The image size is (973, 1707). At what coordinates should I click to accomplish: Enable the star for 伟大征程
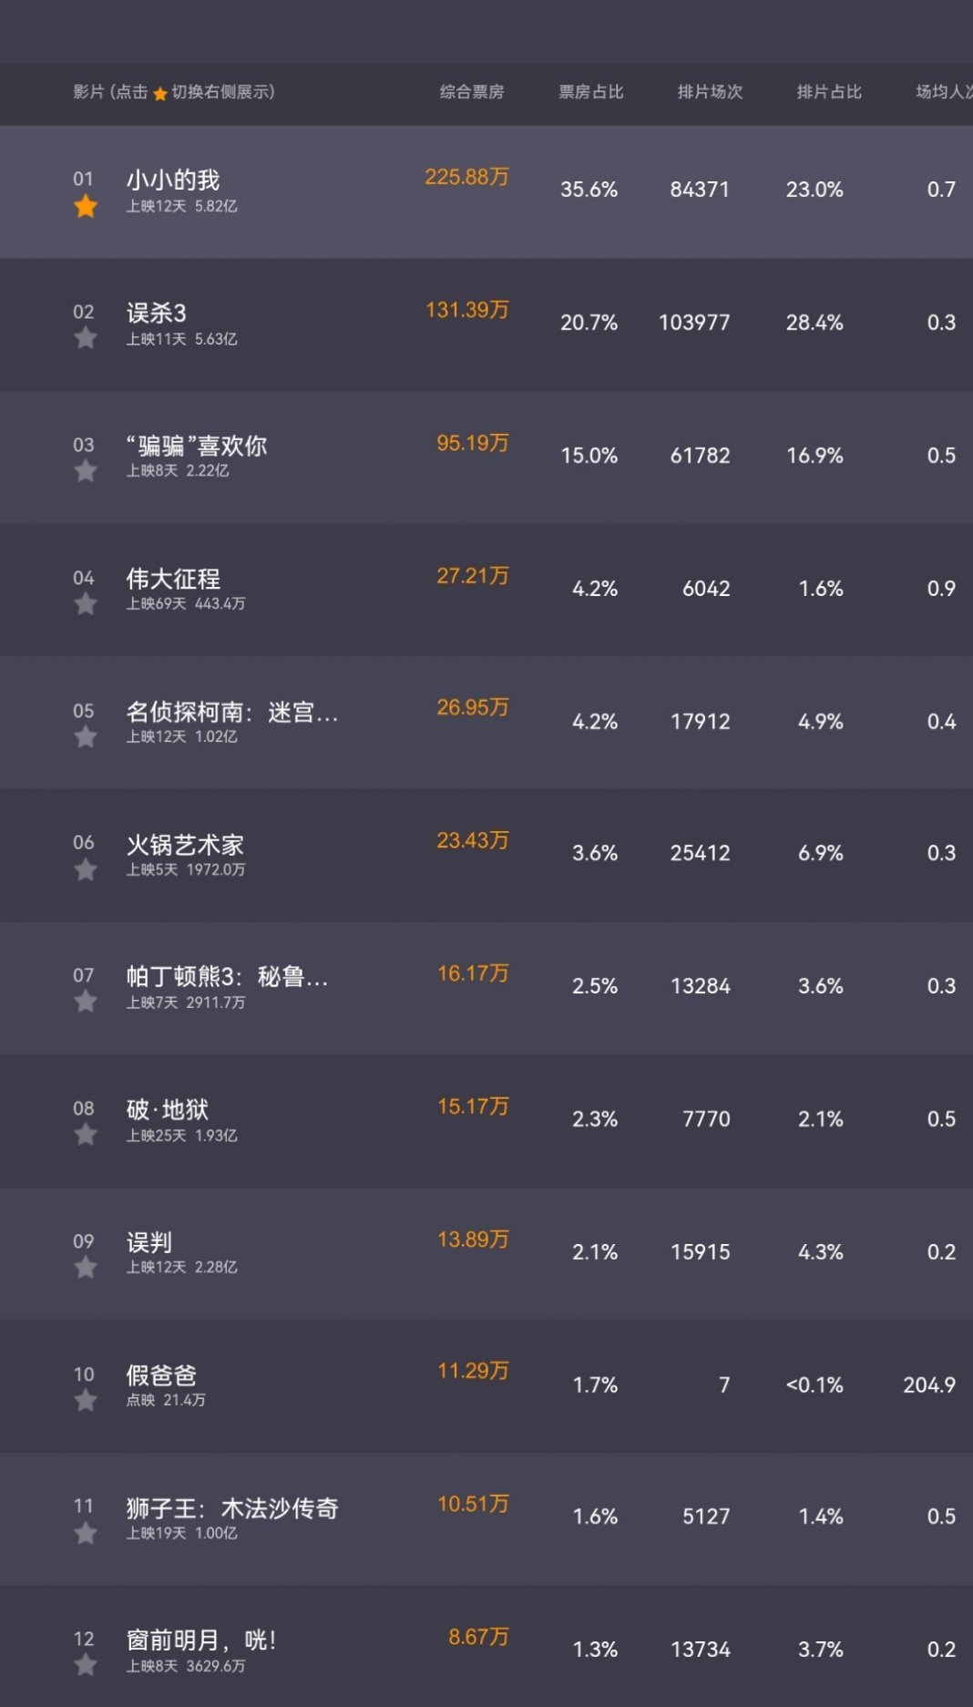86,604
